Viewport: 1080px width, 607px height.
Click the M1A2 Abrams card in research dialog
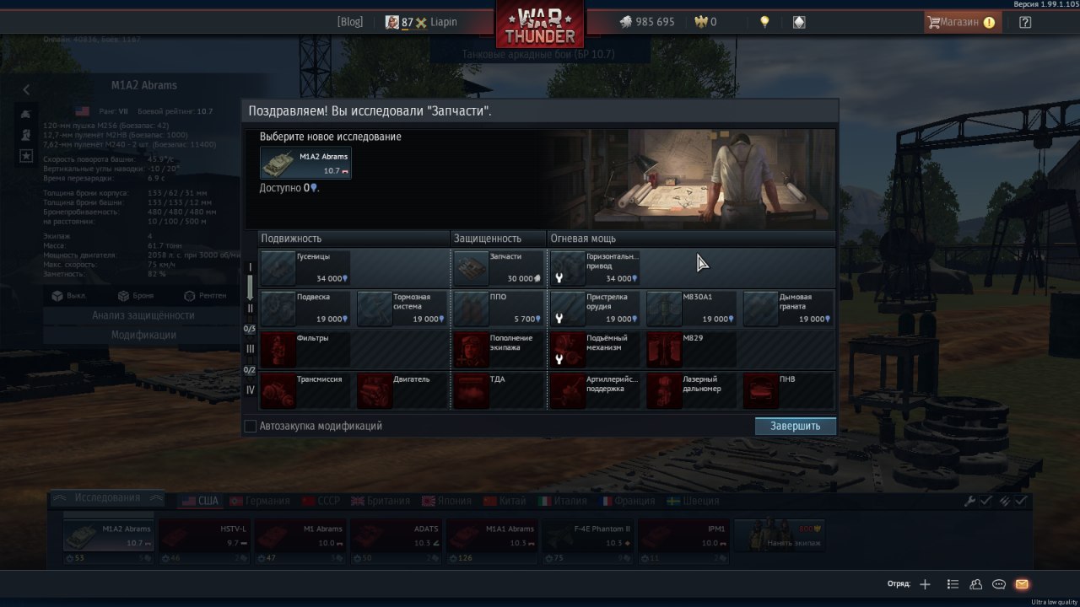[x=305, y=163]
